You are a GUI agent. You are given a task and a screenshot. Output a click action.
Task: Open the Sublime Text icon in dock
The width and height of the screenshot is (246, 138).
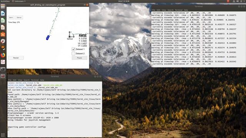click(3, 48)
